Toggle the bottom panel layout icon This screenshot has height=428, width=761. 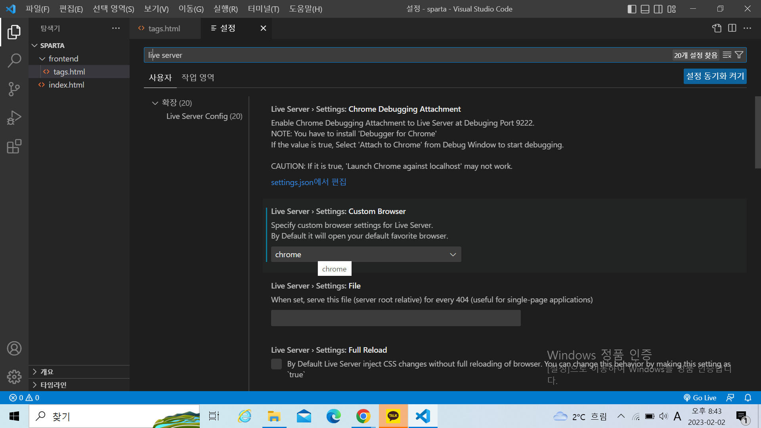645,9
